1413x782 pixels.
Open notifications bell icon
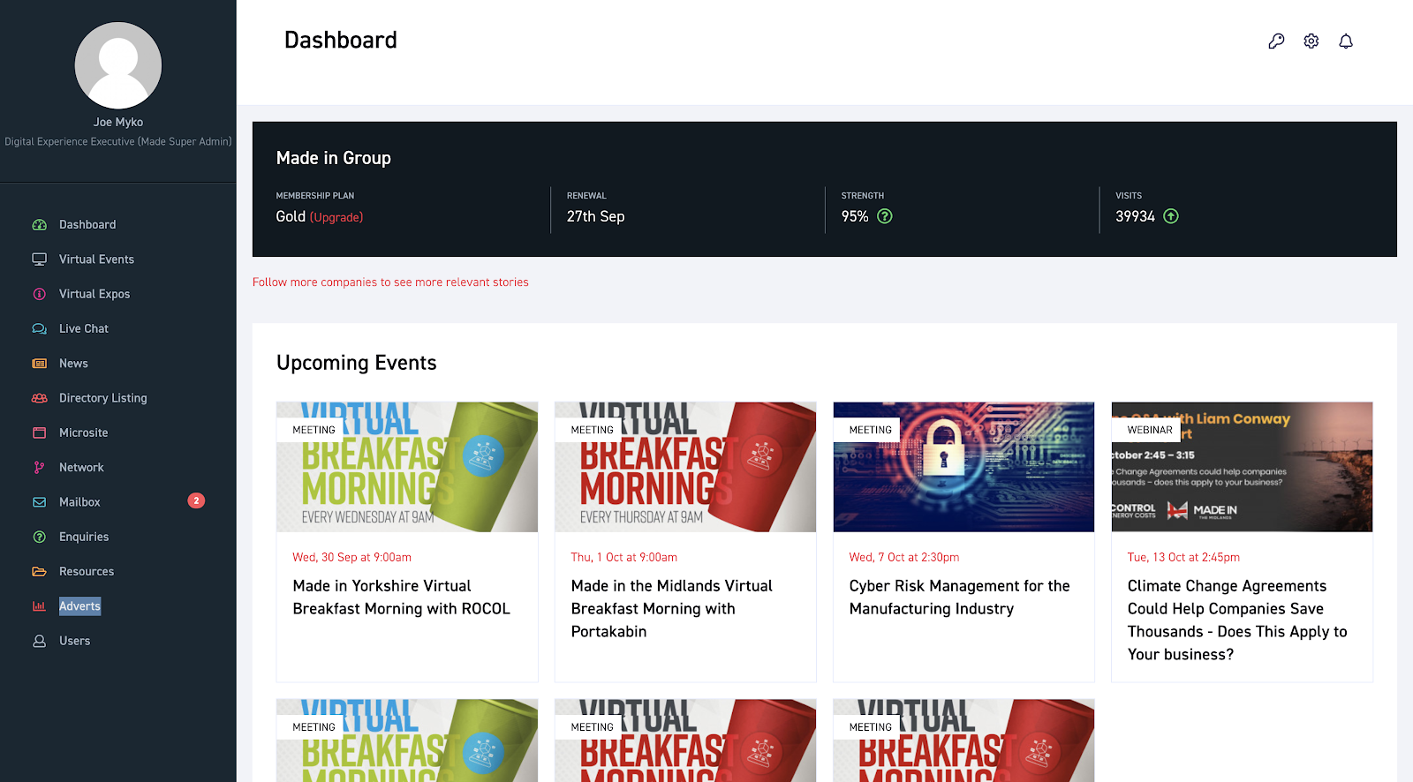tap(1346, 41)
